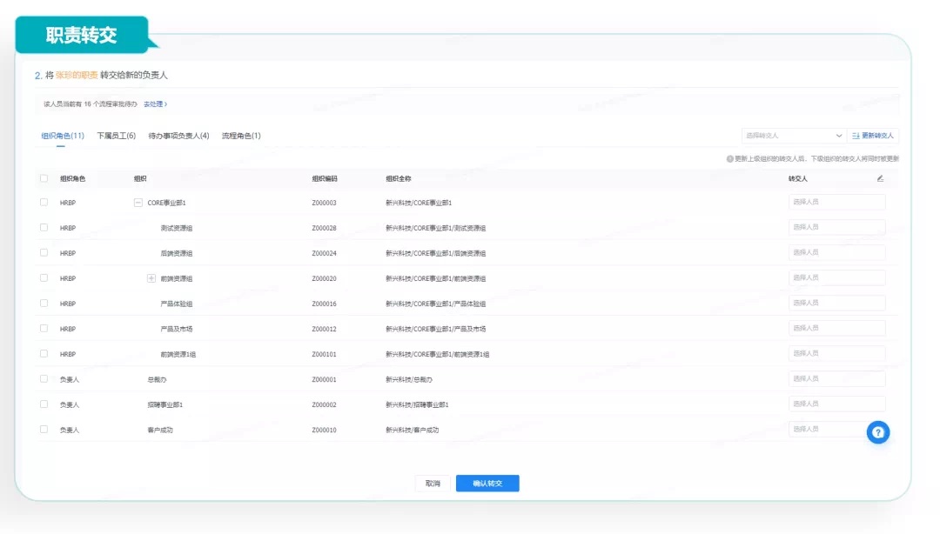Check the box for the 测试资源组 row
This screenshot has height=534, width=940.
[x=44, y=228]
